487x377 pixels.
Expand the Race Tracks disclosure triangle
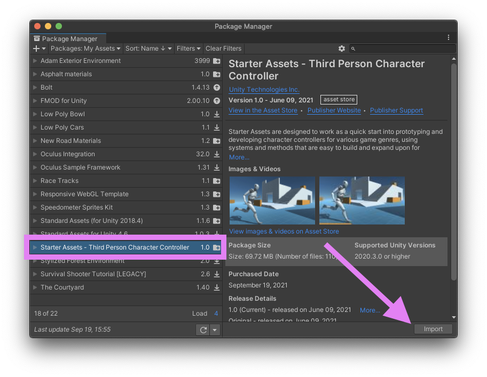point(35,181)
